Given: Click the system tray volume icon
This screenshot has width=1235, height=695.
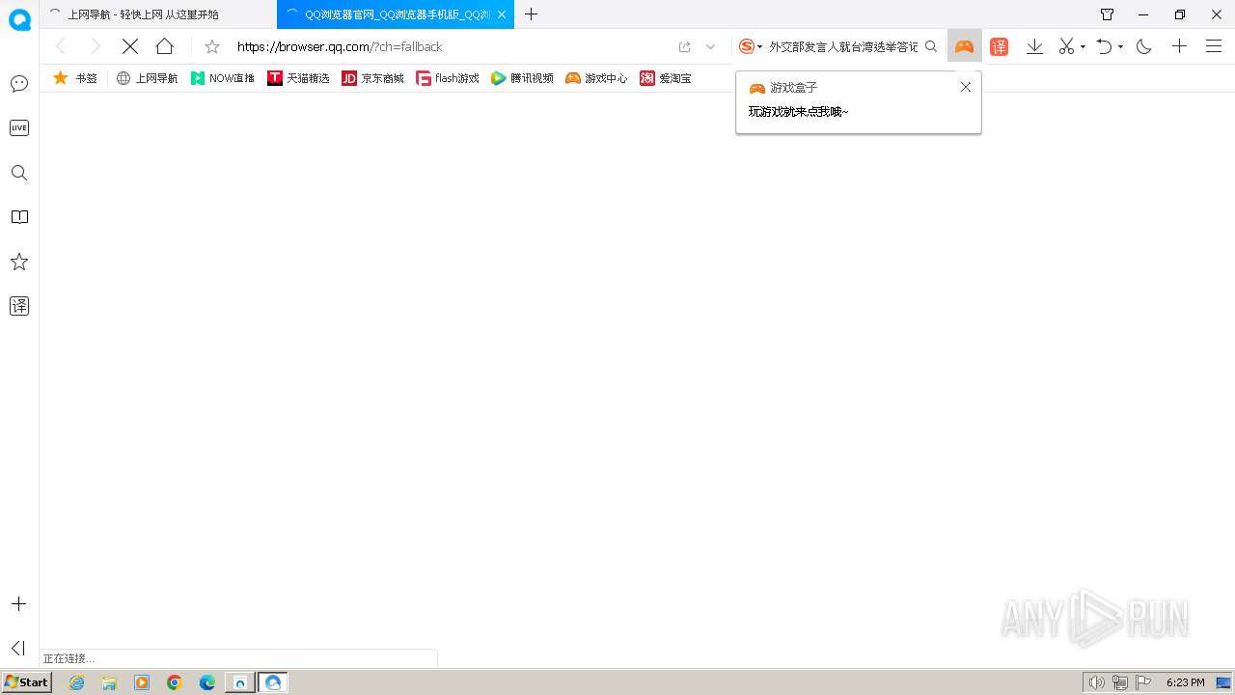Looking at the screenshot, I should pyautogui.click(x=1097, y=682).
